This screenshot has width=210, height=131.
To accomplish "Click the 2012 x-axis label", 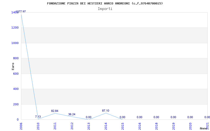I will pos(72,126).
